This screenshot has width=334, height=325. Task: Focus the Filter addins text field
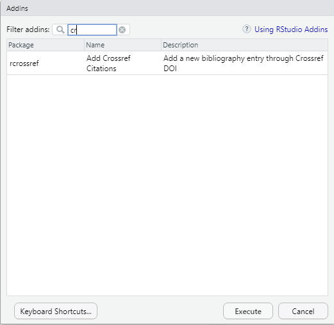point(92,29)
